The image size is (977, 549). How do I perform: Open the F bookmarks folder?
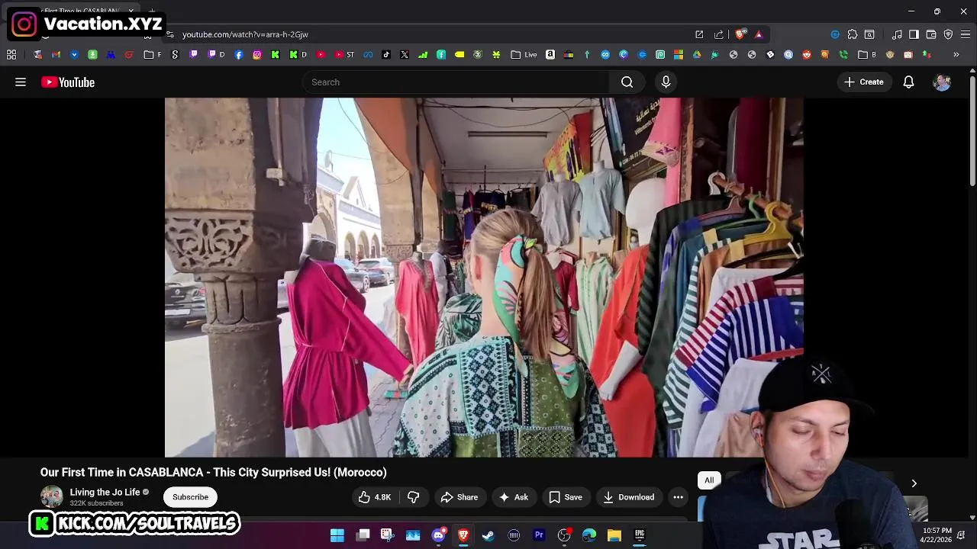153,55
